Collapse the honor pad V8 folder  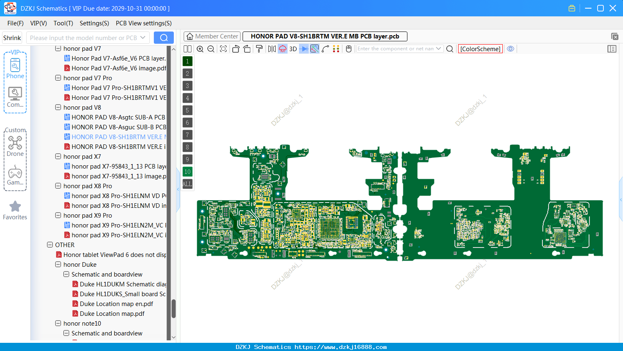(58, 107)
